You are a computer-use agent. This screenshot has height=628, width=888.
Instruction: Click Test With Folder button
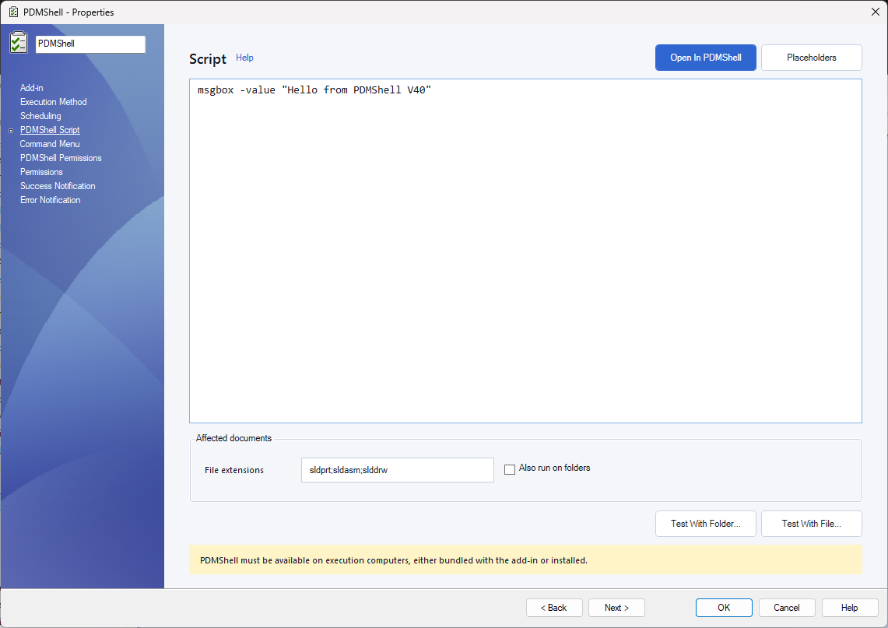point(706,524)
